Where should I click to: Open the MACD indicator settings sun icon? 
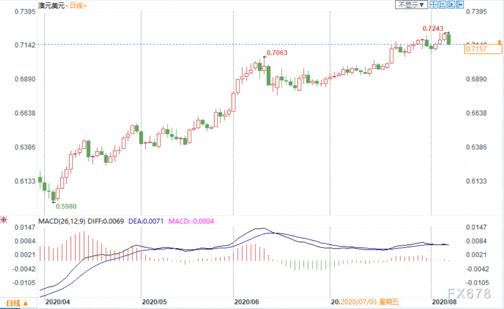tap(4, 220)
